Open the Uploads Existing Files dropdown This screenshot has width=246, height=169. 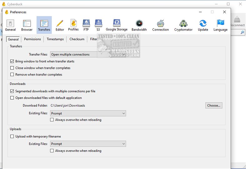click(88, 144)
